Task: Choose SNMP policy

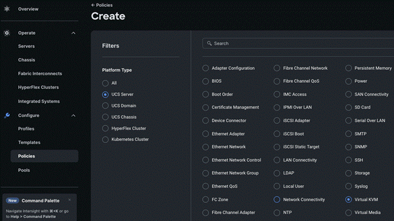Action: point(348,147)
